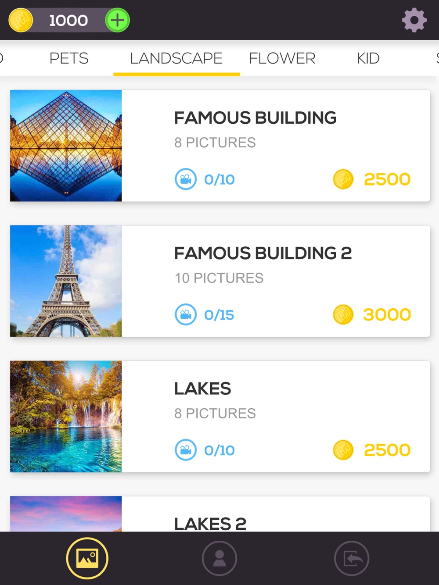Open the profile person icon in bottom bar
Screen dimensions: 439x585
click(219, 558)
